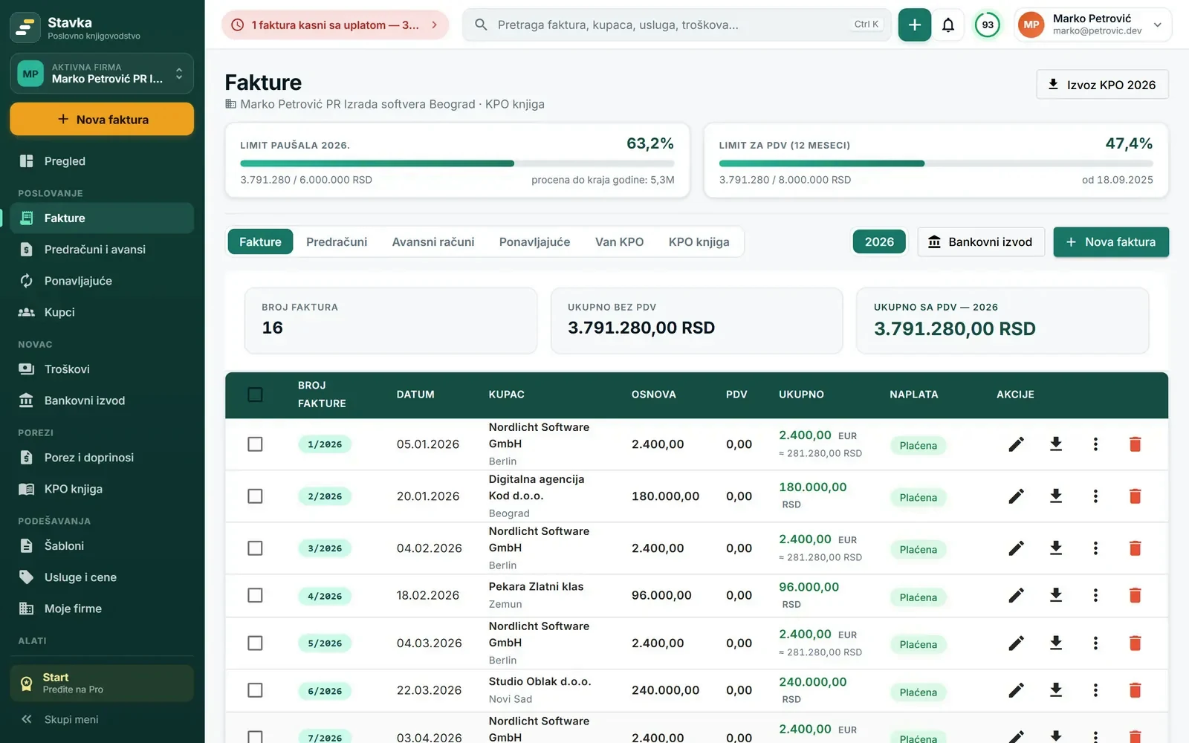1189x743 pixels.
Task: Switch to the Avansni računi tab
Action: pos(433,242)
